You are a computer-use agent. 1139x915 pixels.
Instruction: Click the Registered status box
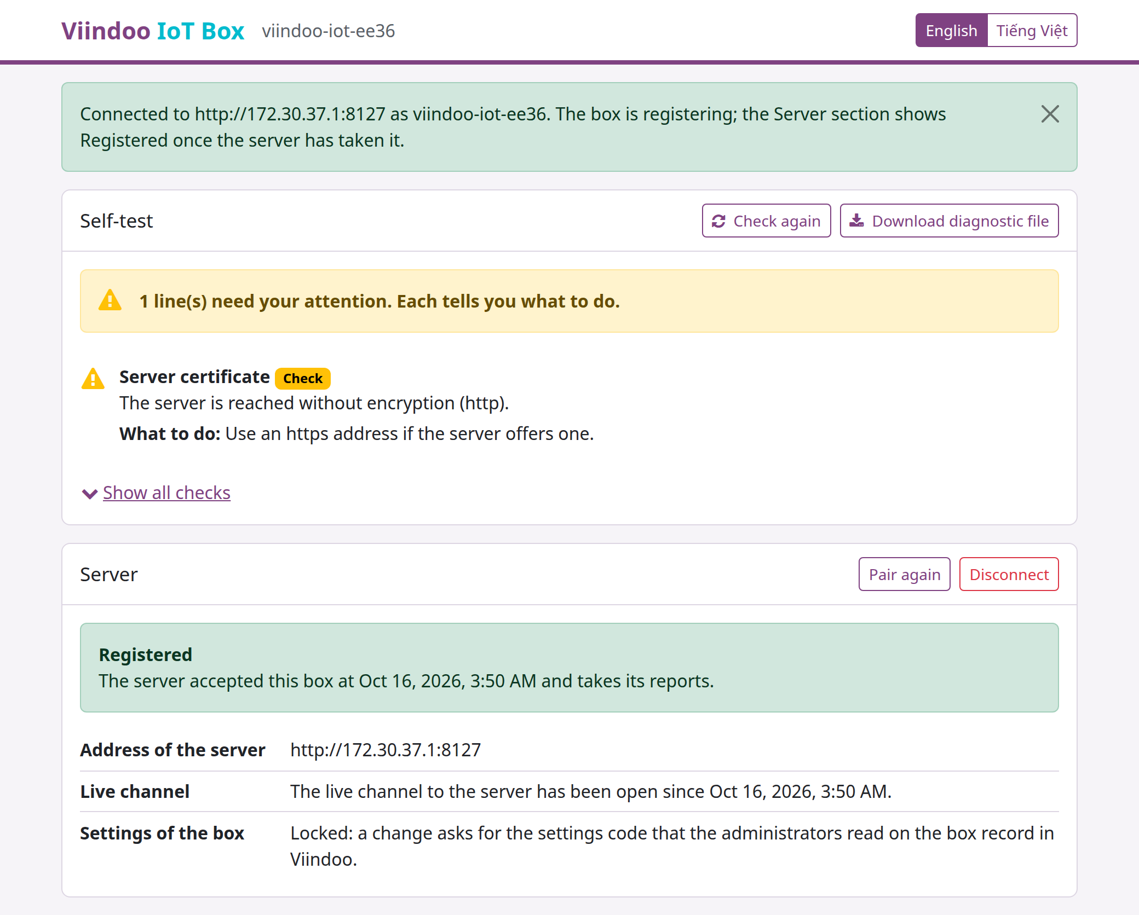tap(569, 667)
